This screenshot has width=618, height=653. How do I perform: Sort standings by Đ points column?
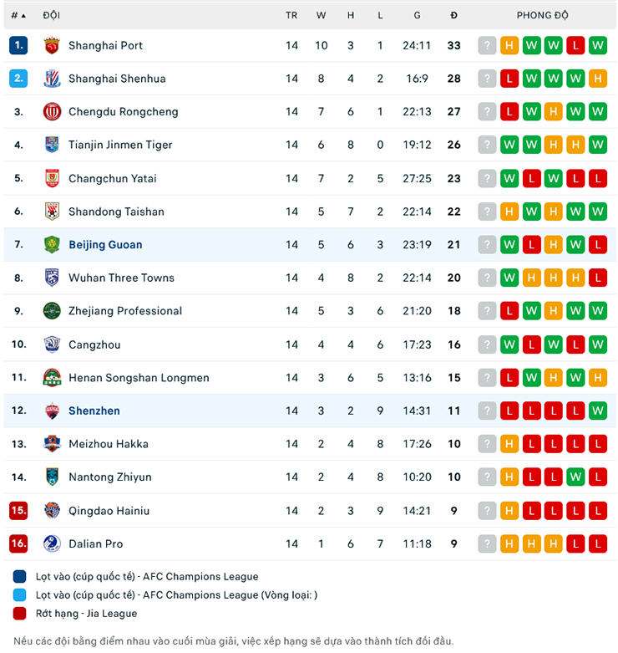click(x=453, y=15)
